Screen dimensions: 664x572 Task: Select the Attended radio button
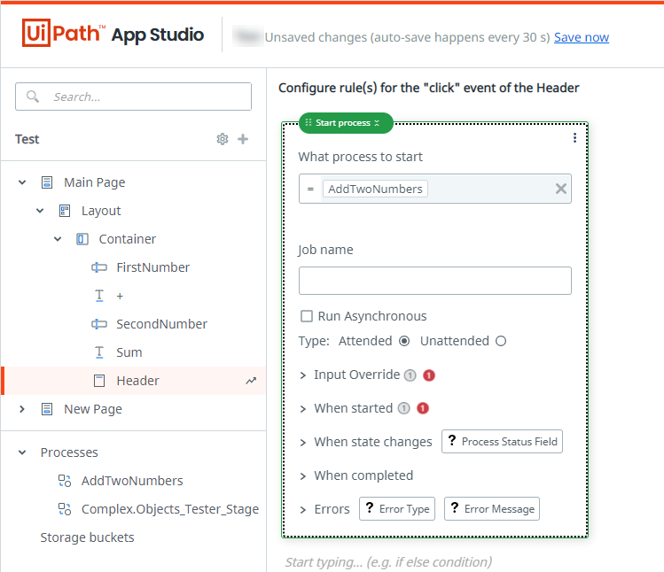(x=404, y=341)
